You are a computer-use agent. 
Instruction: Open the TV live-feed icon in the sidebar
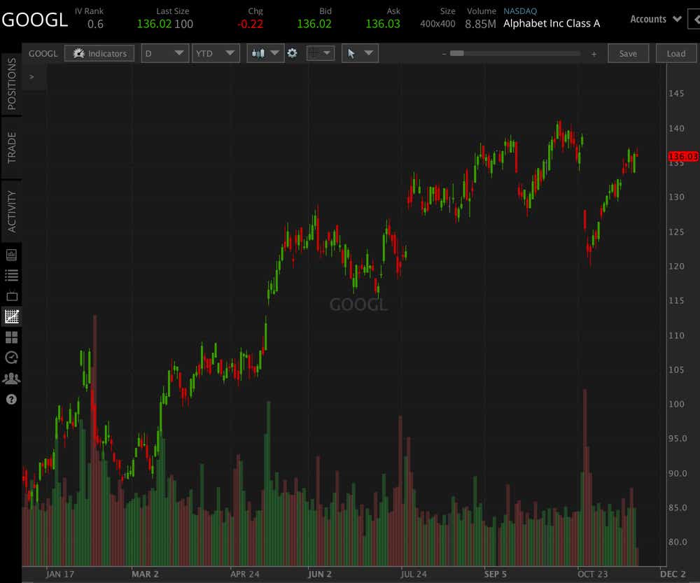pyautogui.click(x=12, y=296)
